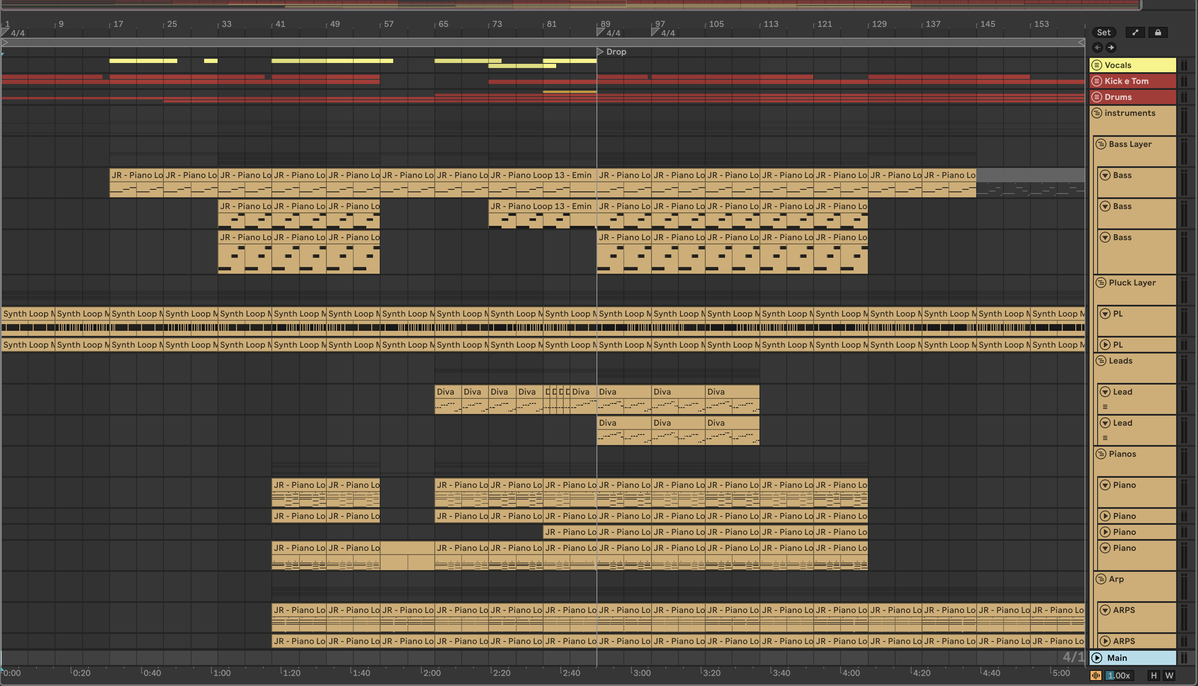Show take lanes icon on lower Lead track
The width and height of the screenshot is (1198, 686).
pos(1105,438)
